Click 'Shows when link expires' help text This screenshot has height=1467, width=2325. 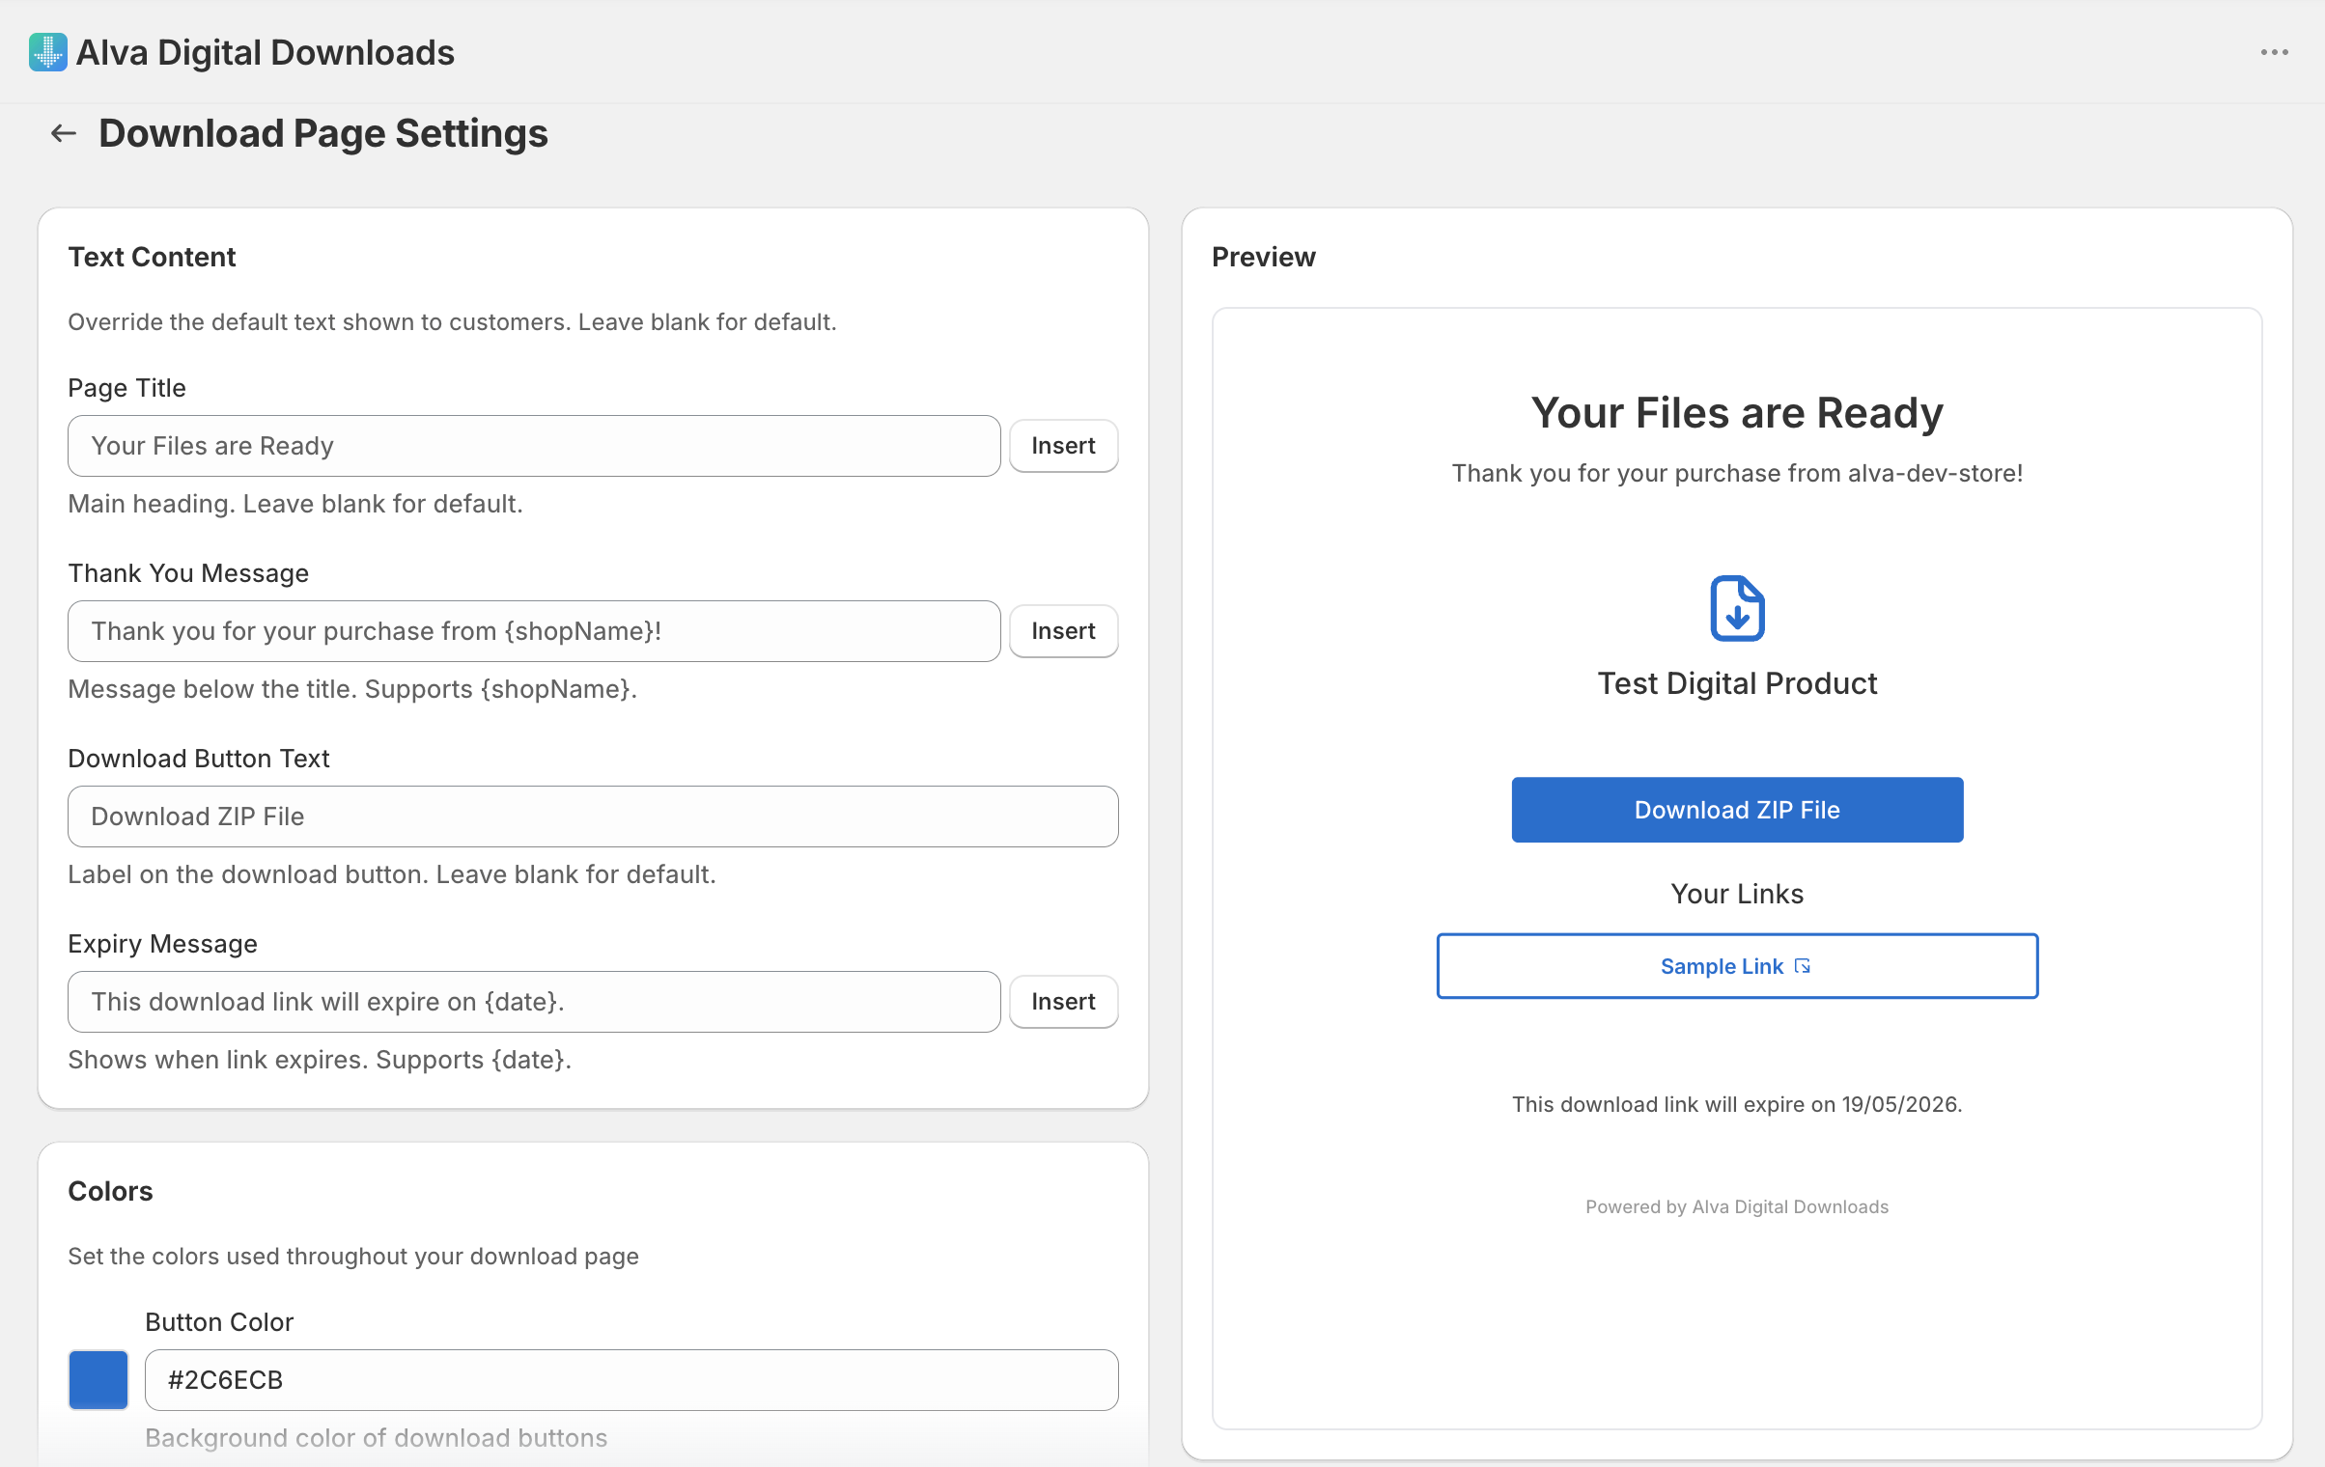320,1060
